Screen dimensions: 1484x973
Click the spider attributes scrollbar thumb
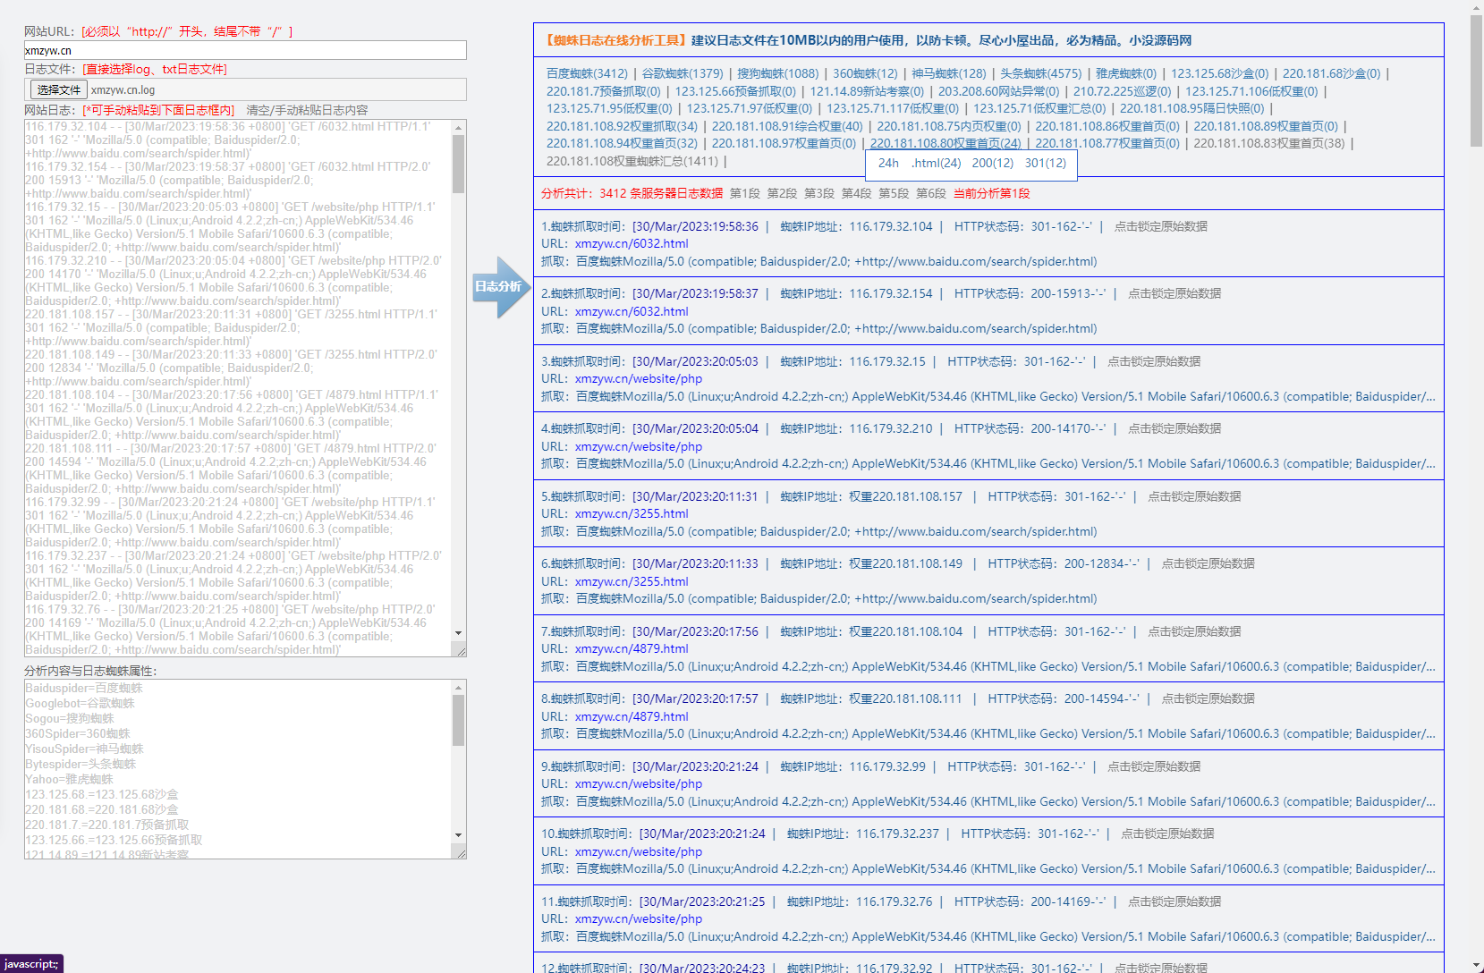tap(459, 721)
